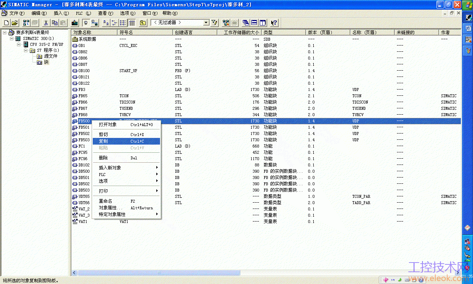473x284 pixels.
Task: Switch to List view
Action: (123, 23)
